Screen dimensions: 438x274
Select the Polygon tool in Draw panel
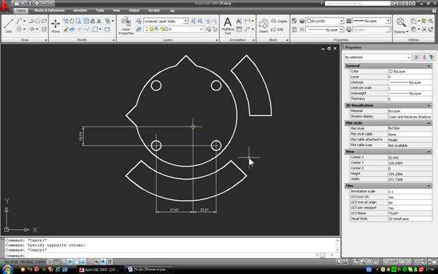38,21
